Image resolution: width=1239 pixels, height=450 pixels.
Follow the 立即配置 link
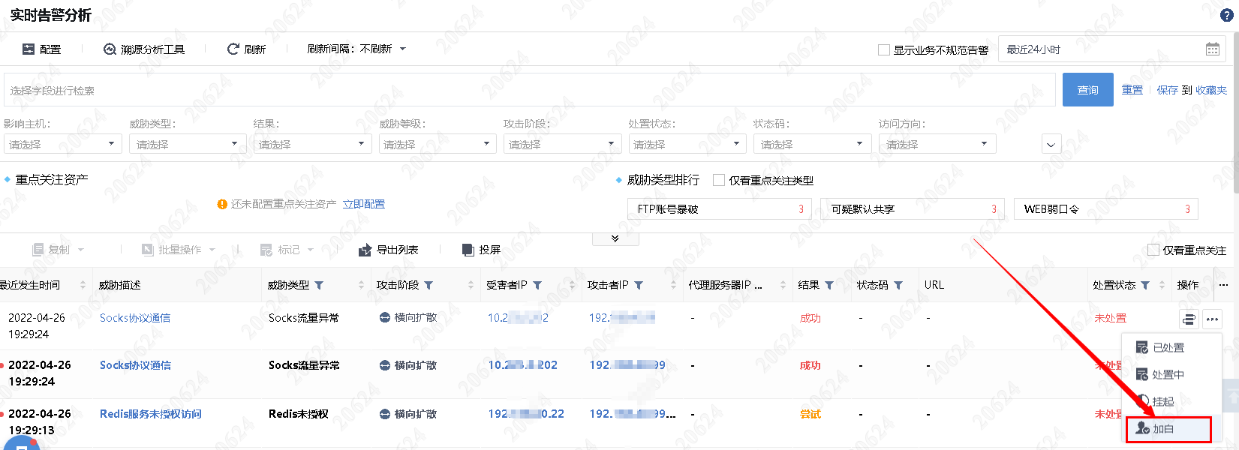click(x=363, y=204)
